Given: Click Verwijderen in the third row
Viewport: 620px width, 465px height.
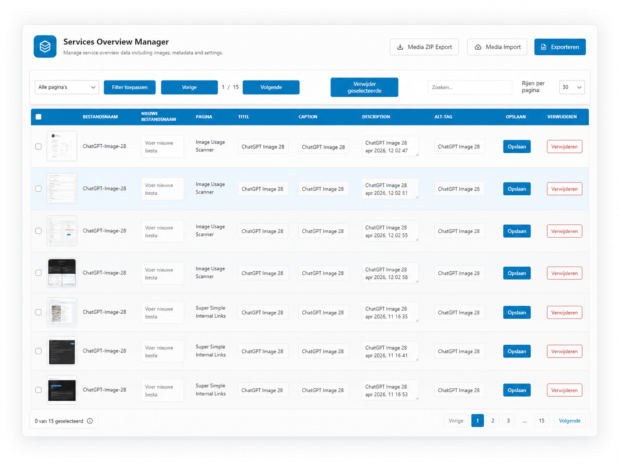Looking at the screenshot, I should click(564, 231).
